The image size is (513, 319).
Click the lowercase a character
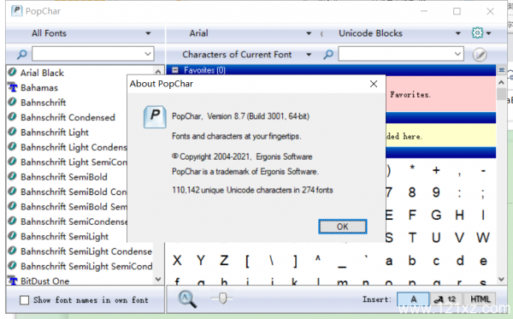pyautogui.click(x=389, y=261)
